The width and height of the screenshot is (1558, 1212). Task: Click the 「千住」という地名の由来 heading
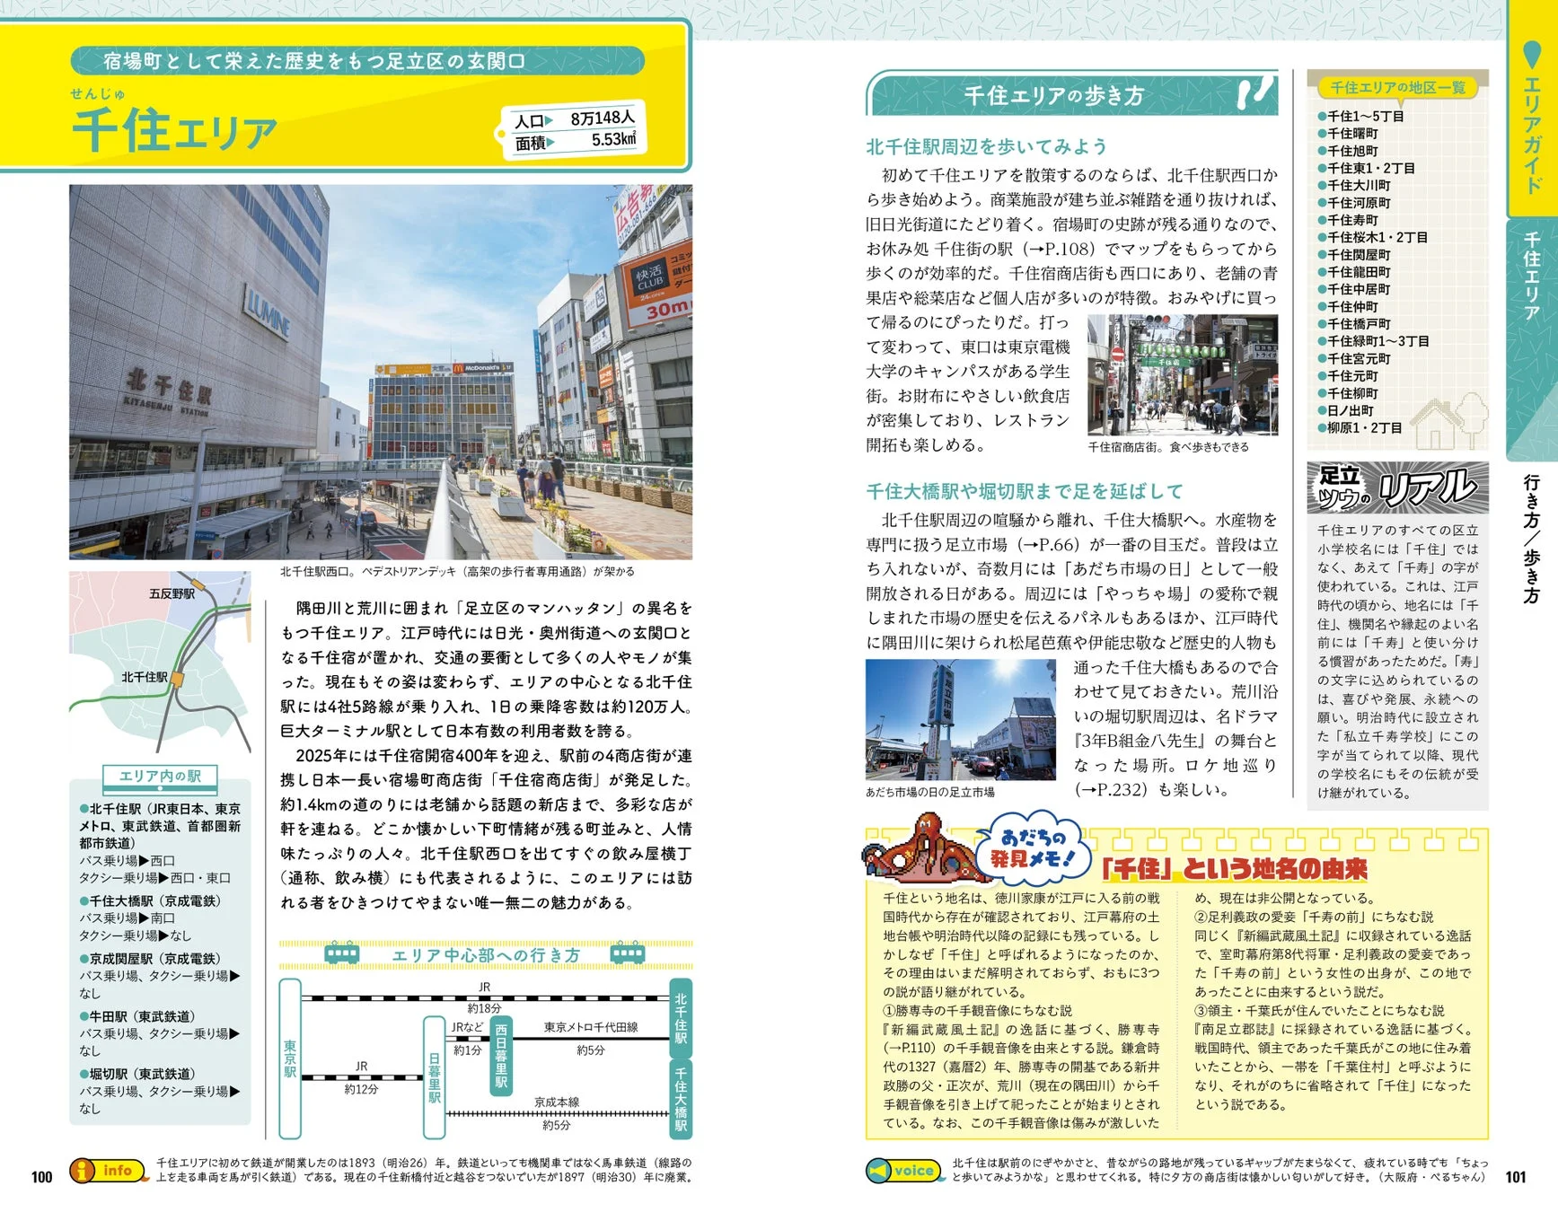pos(1233,868)
